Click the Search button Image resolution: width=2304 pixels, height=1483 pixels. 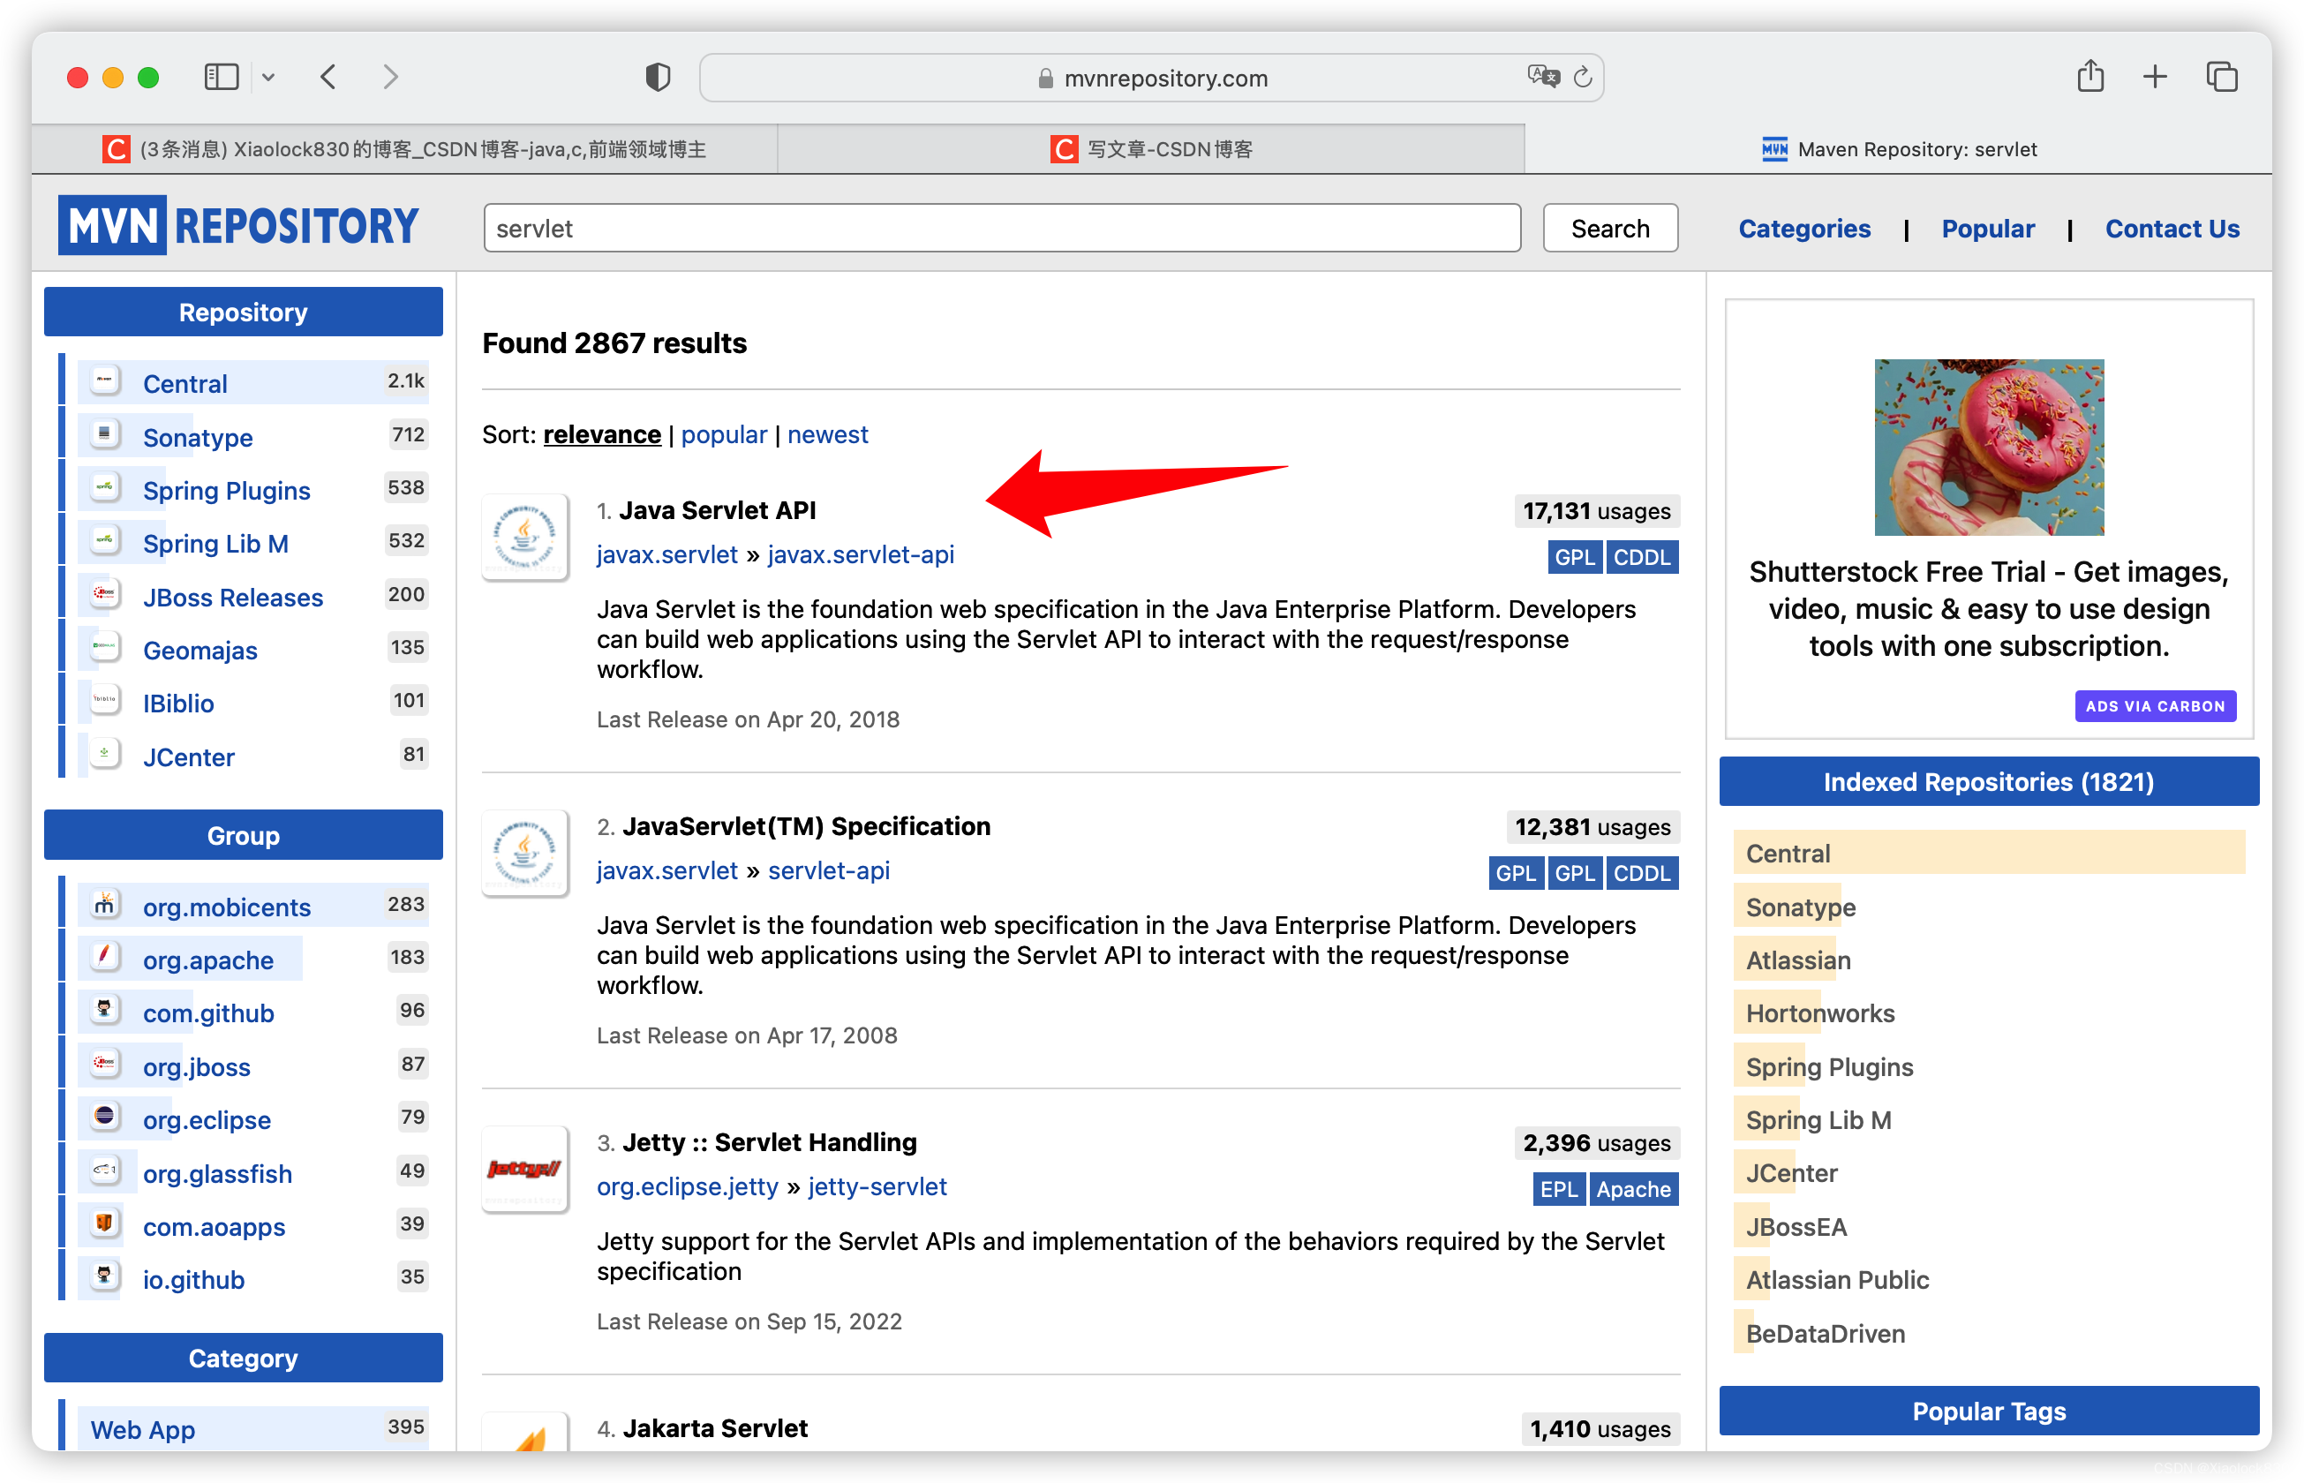(x=1608, y=229)
